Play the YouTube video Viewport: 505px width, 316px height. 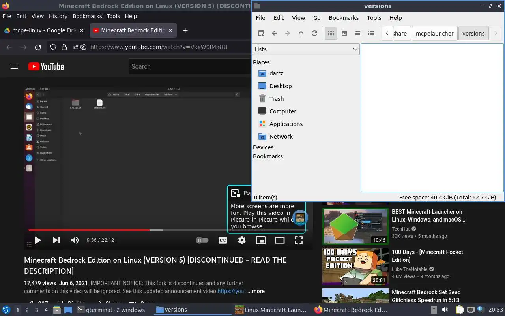tap(38, 240)
